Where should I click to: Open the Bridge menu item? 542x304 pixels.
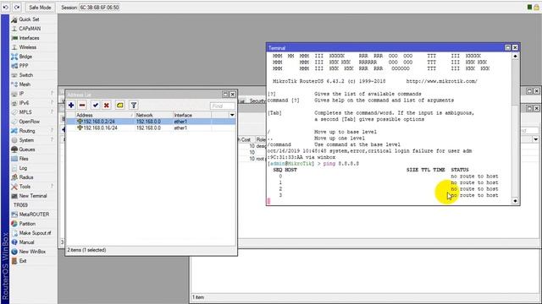pos(25,57)
